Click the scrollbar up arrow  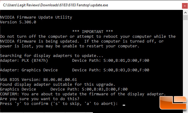point(185,13)
